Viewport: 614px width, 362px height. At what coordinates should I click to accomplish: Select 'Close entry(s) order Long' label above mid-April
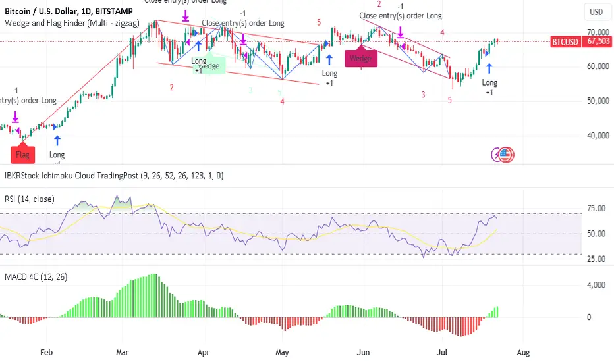coord(243,23)
